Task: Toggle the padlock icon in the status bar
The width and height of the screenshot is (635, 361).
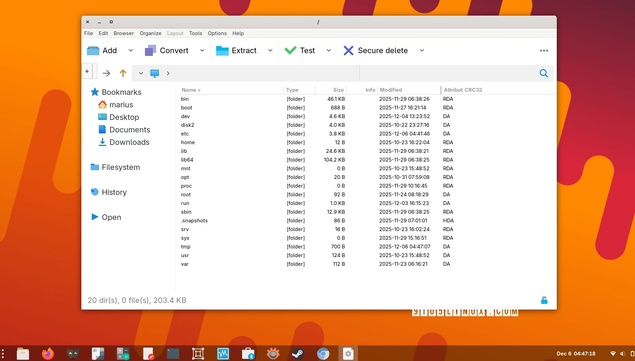Action: [544, 300]
